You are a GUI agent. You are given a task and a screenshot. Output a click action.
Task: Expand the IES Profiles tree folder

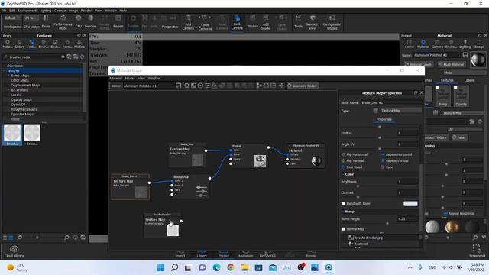point(8,90)
